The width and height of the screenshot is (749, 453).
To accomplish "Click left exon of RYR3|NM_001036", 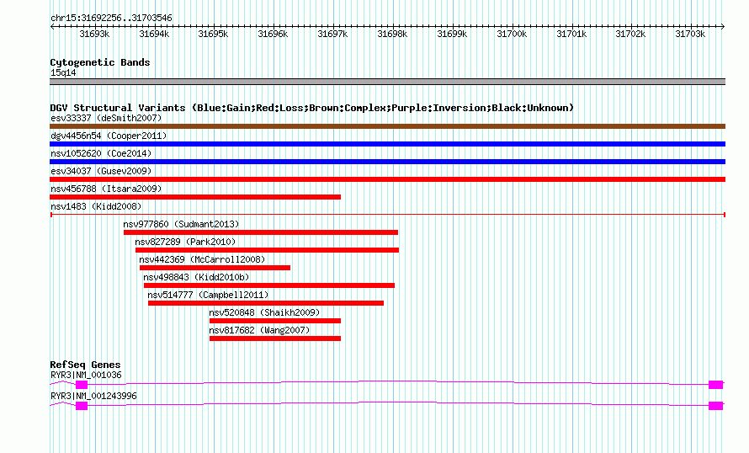I will [x=82, y=385].
